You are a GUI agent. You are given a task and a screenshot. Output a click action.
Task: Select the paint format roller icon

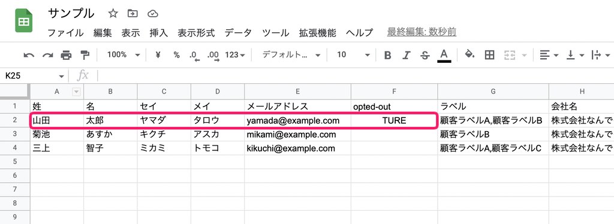pos(85,55)
